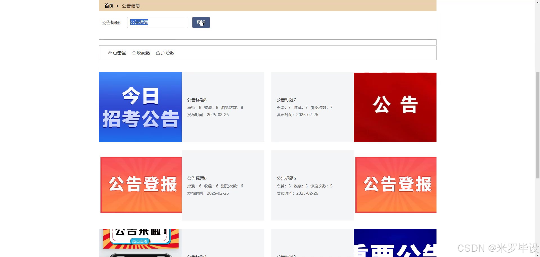Click 浏览次数: 6 text
540x257 pixels.
coord(232,186)
